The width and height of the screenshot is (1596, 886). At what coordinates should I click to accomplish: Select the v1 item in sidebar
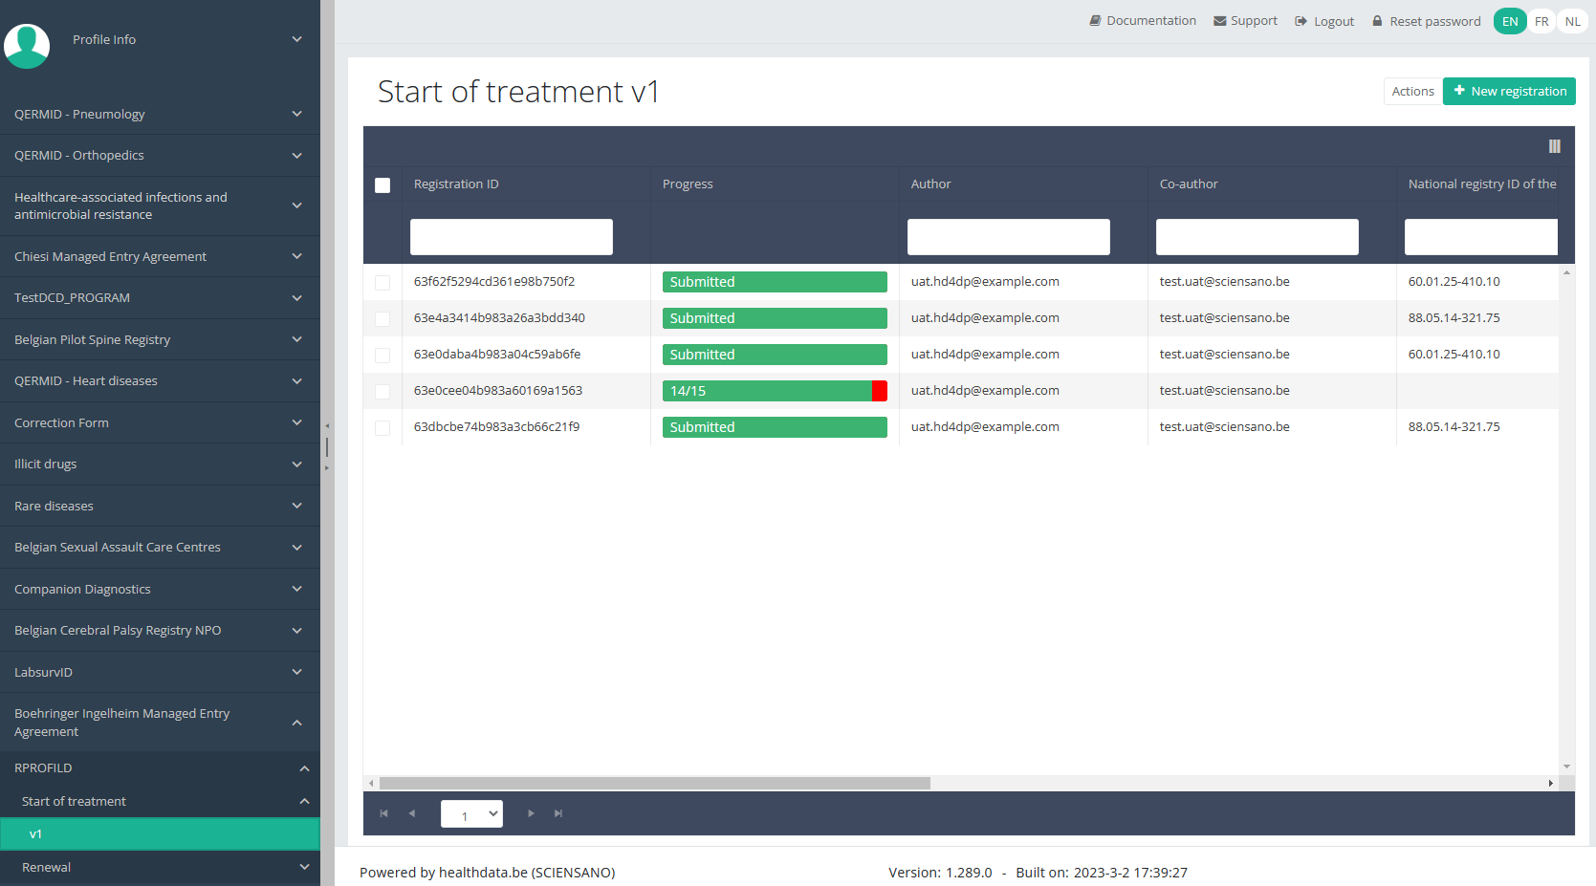(160, 834)
